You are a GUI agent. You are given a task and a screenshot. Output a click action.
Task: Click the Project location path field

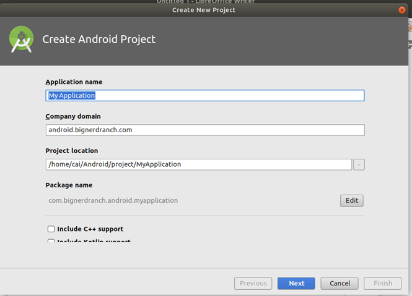coord(199,164)
